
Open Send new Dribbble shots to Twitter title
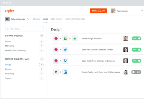click(x=97, y=50)
